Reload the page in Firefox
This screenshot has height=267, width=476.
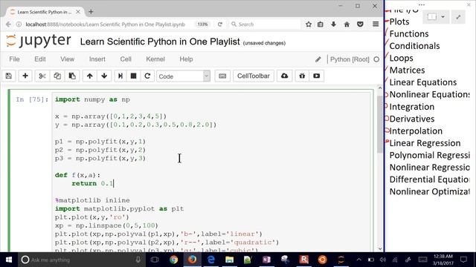pyautogui.click(x=220, y=24)
